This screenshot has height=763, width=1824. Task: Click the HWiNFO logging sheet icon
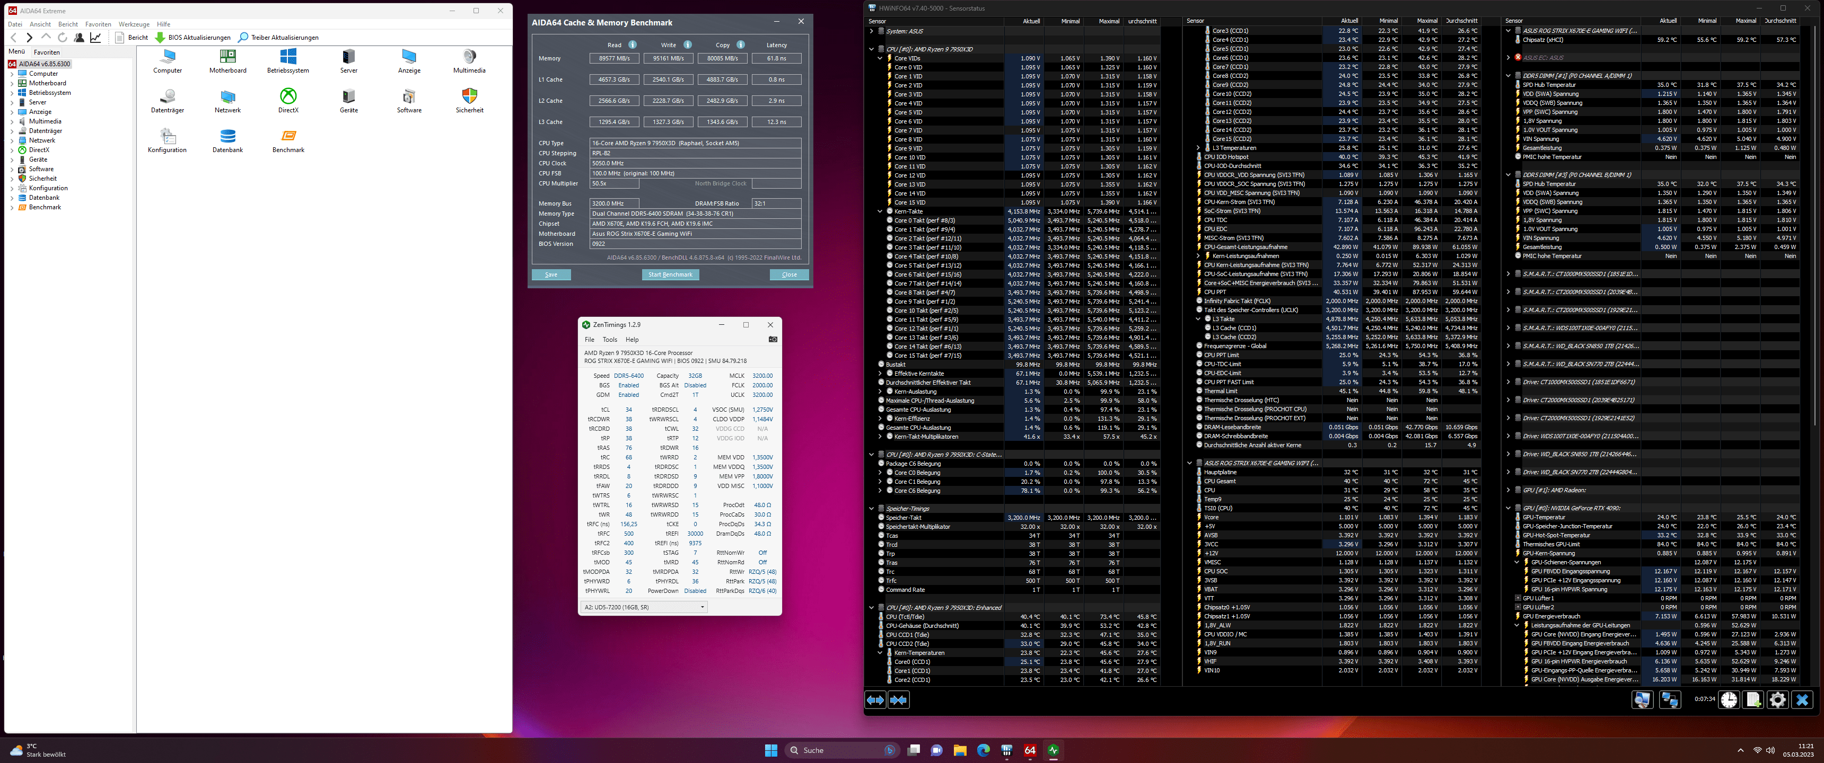(1753, 700)
